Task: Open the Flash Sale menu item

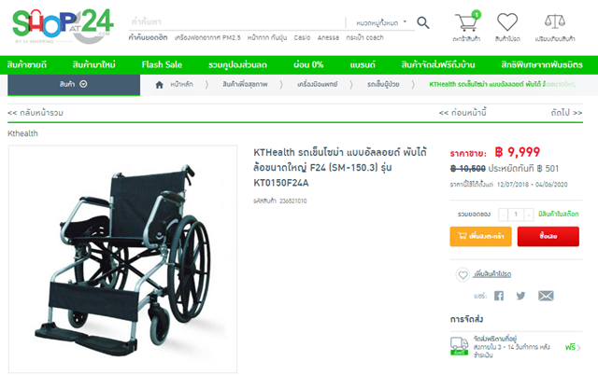Action: point(162,64)
